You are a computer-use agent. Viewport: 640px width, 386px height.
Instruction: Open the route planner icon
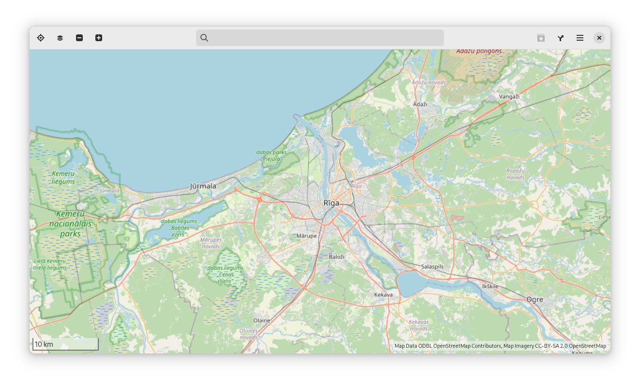(561, 38)
